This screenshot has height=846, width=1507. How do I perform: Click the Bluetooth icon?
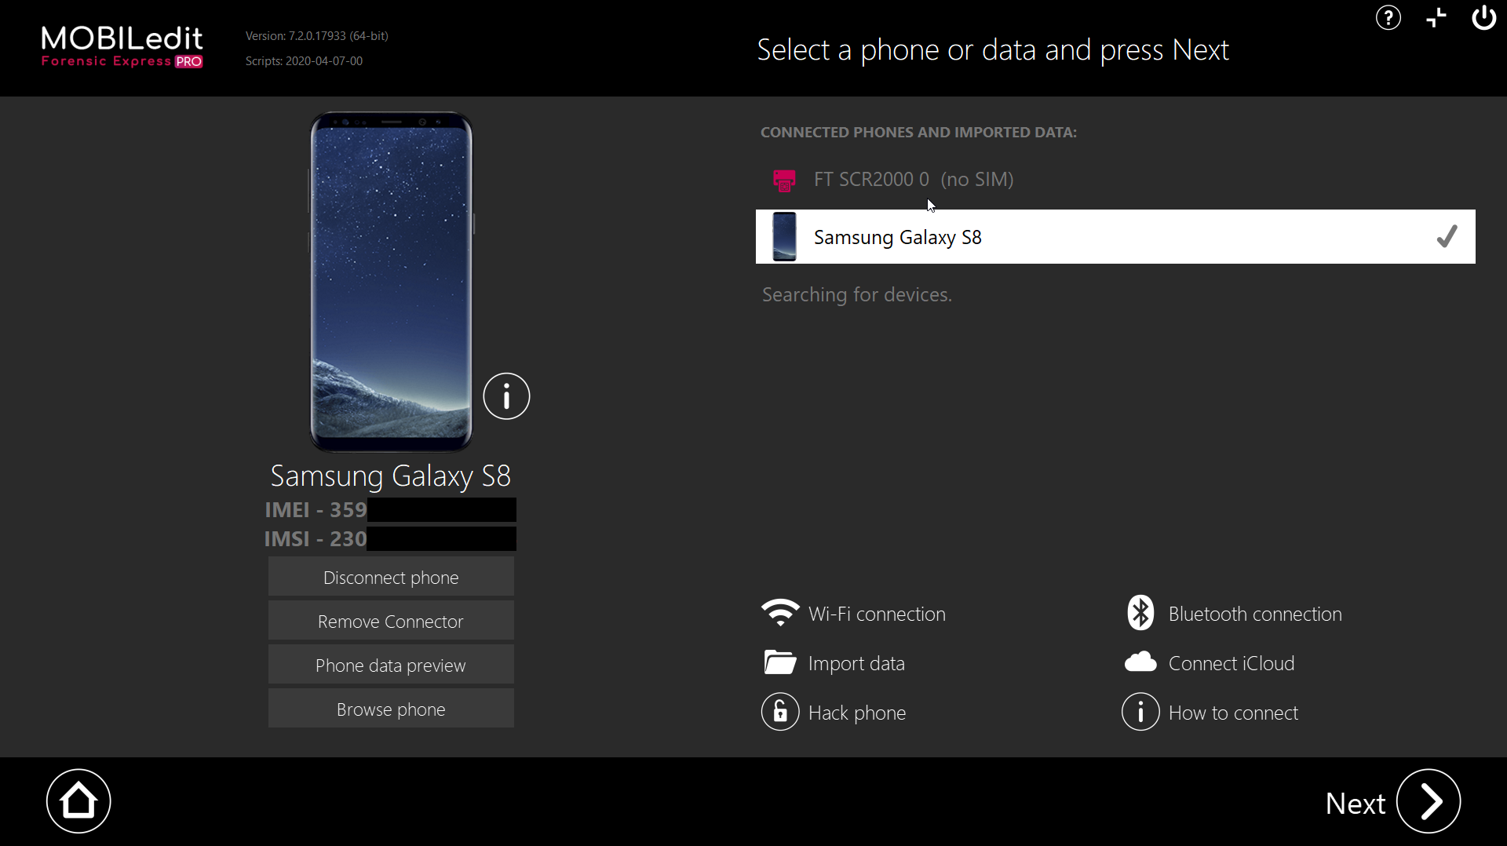[1140, 613]
